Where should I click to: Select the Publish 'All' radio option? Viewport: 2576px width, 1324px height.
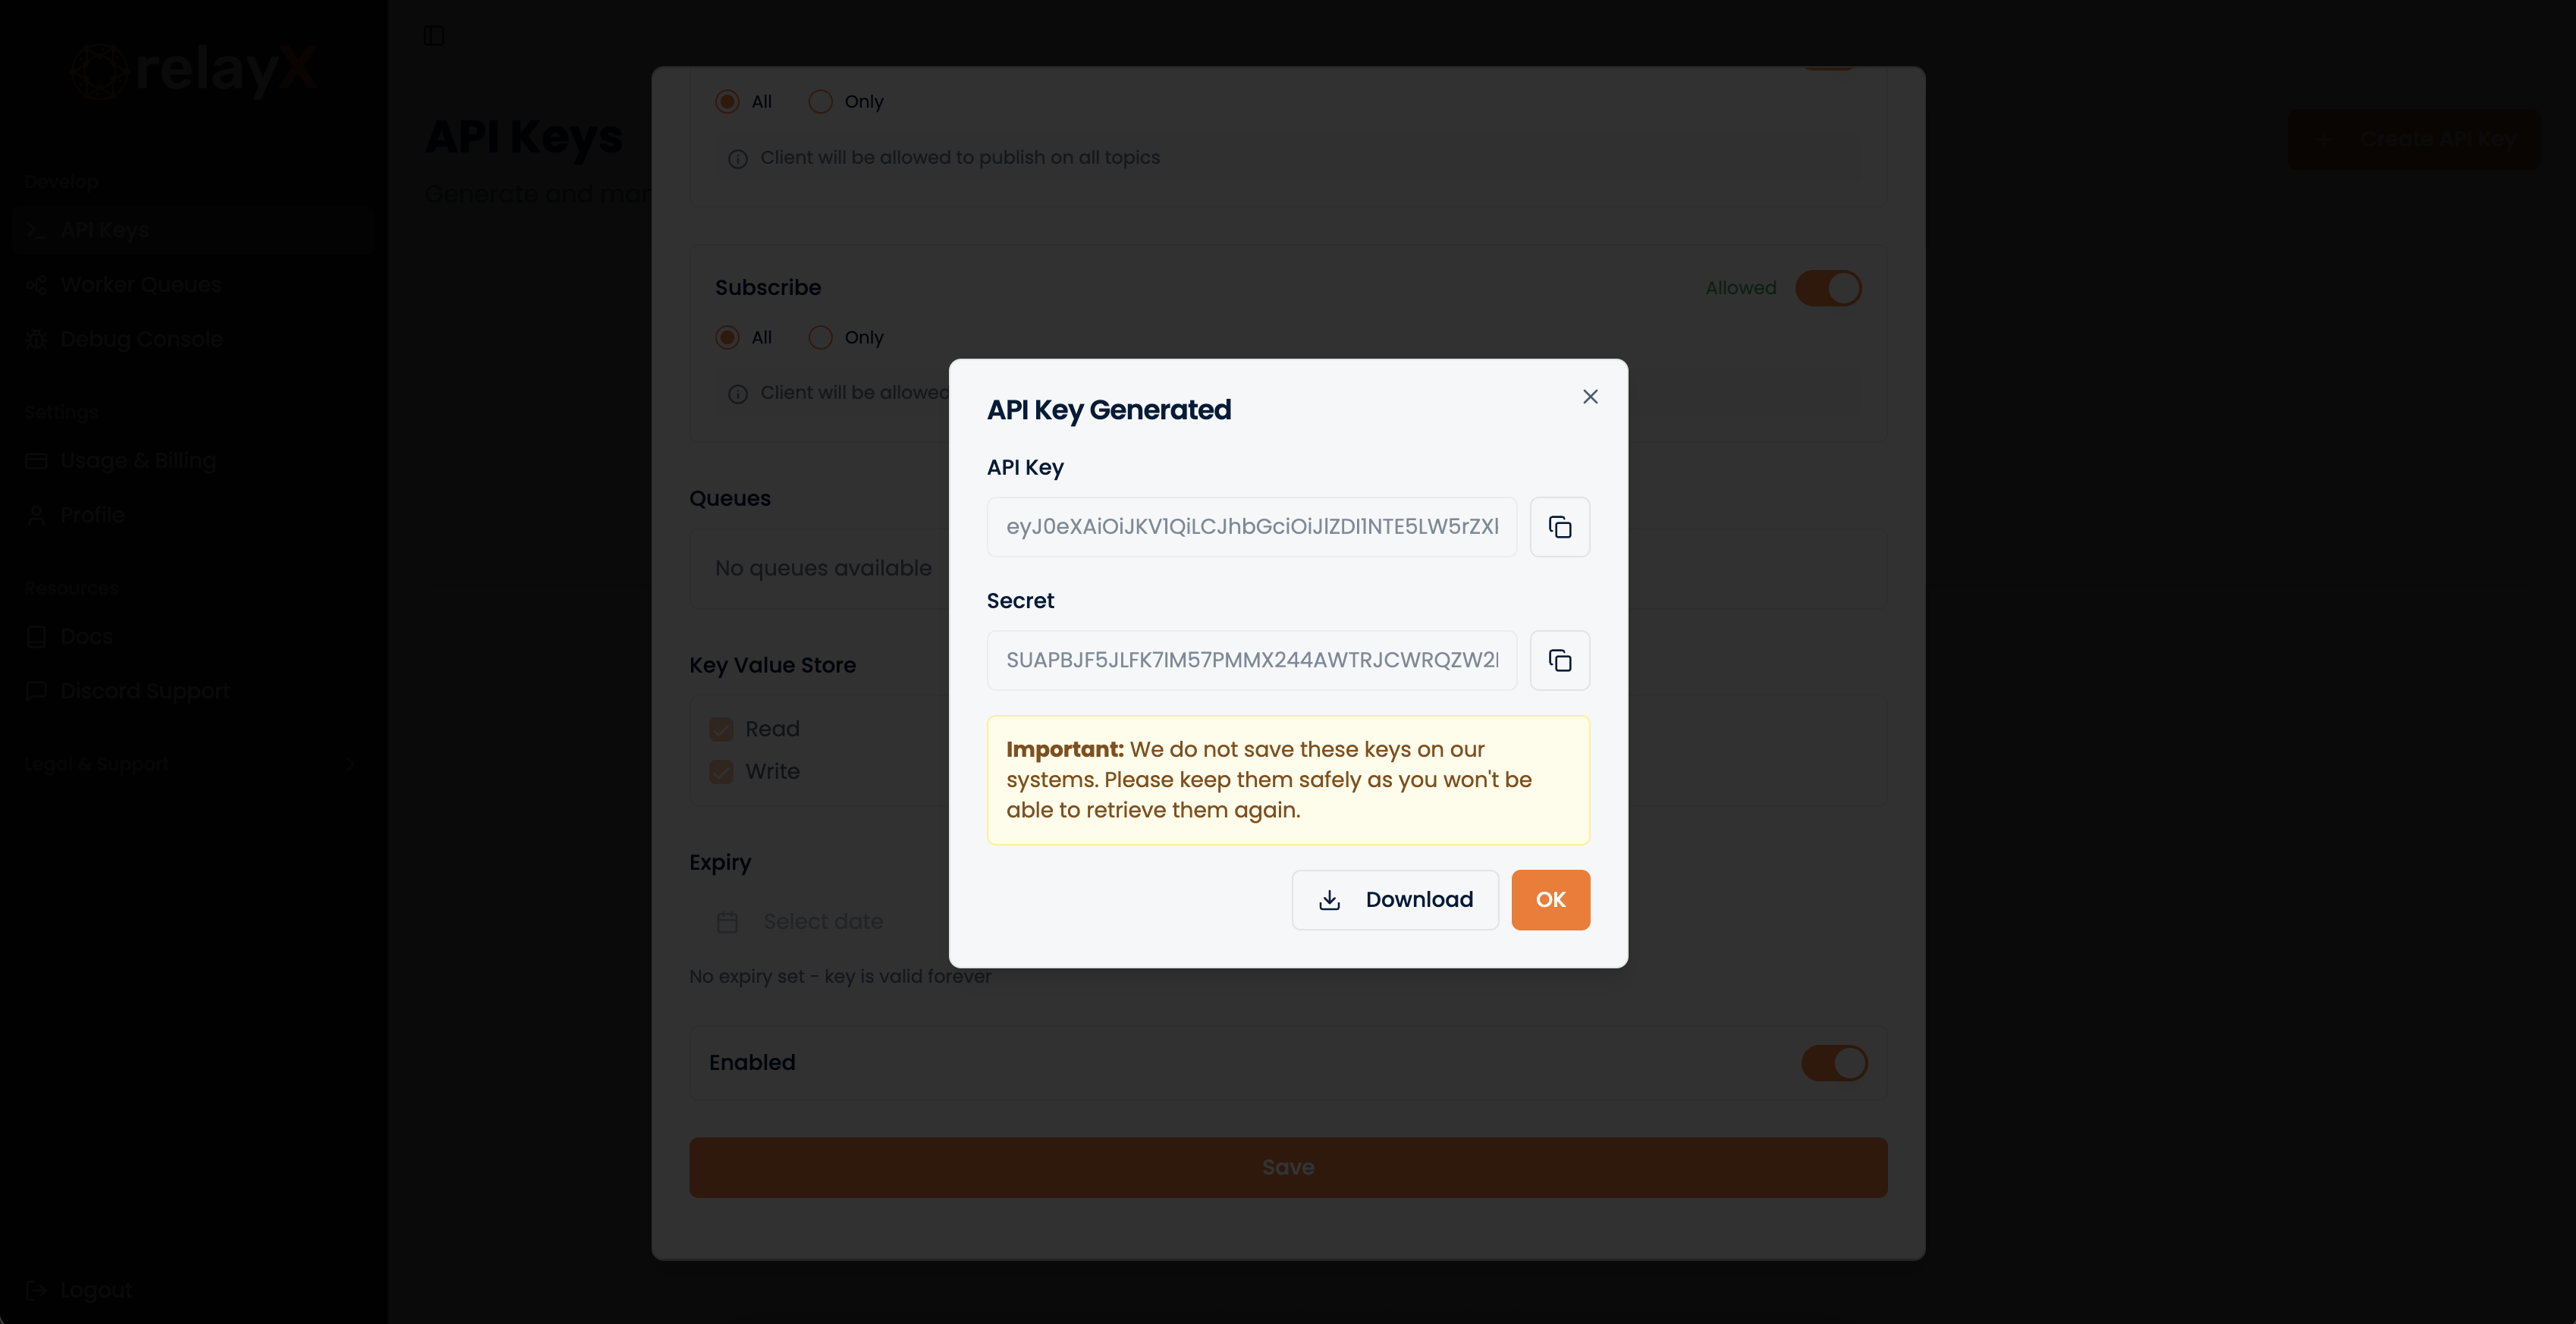727,102
